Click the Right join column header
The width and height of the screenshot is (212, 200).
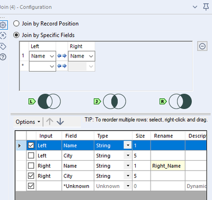tap(82, 46)
